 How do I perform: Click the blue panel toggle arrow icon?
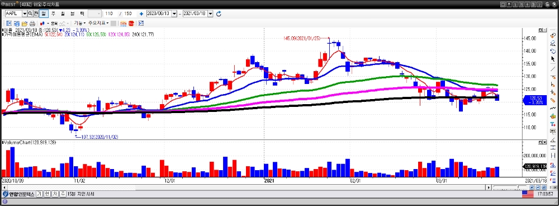(141, 24)
